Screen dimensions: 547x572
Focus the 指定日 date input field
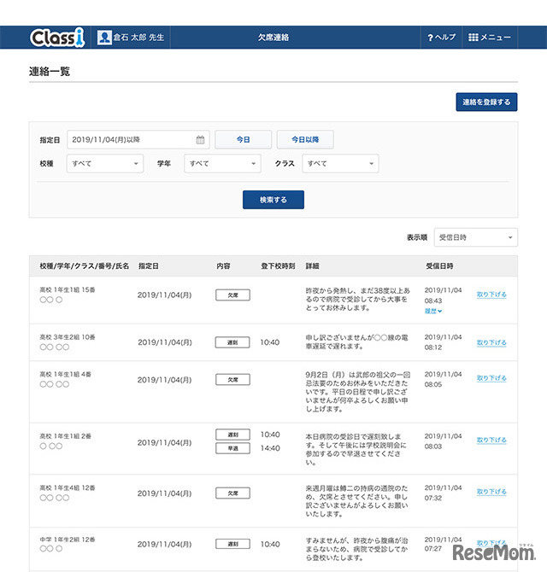tap(138, 140)
